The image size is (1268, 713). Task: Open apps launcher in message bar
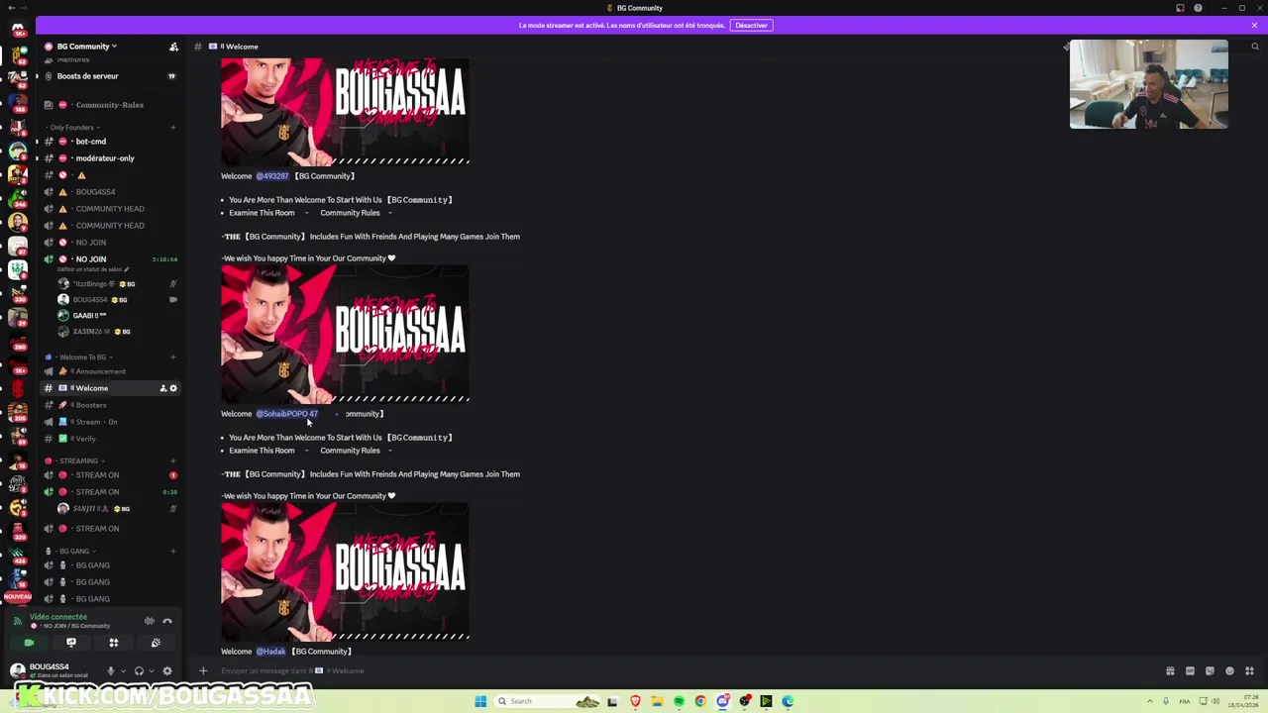(x=1249, y=670)
